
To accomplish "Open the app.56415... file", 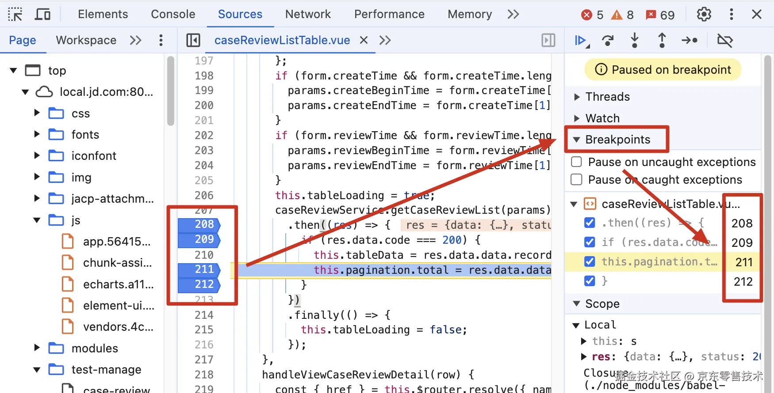I will click(x=117, y=242).
